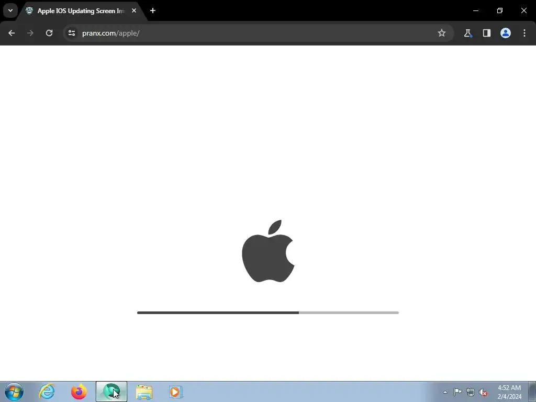
Task: Open the tab search dropdown arrow
Action: [10, 10]
